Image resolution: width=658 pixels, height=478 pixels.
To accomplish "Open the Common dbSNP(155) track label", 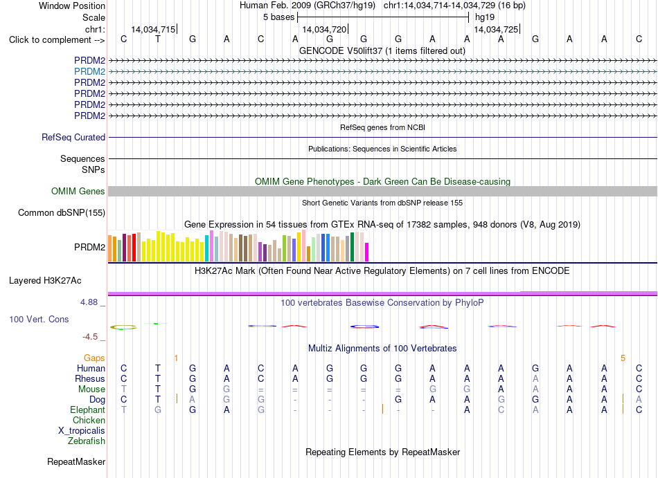I will click(62, 213).
